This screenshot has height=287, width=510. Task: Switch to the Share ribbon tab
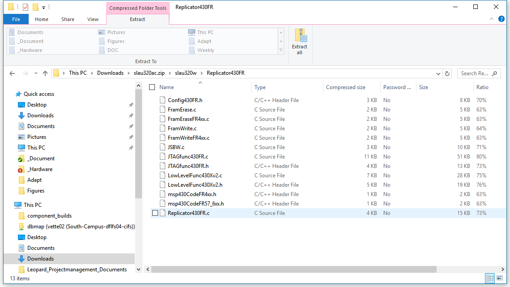point(68,19)
